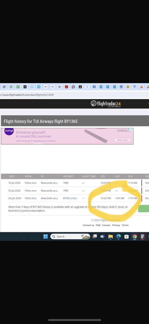Open Microsoft Store from the taskbar

(126, 237)
